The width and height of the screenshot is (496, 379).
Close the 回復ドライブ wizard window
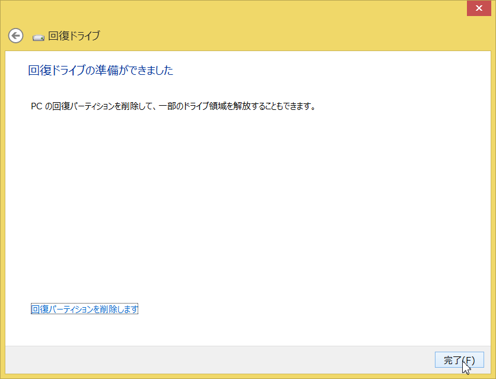[x=478, y=9]
